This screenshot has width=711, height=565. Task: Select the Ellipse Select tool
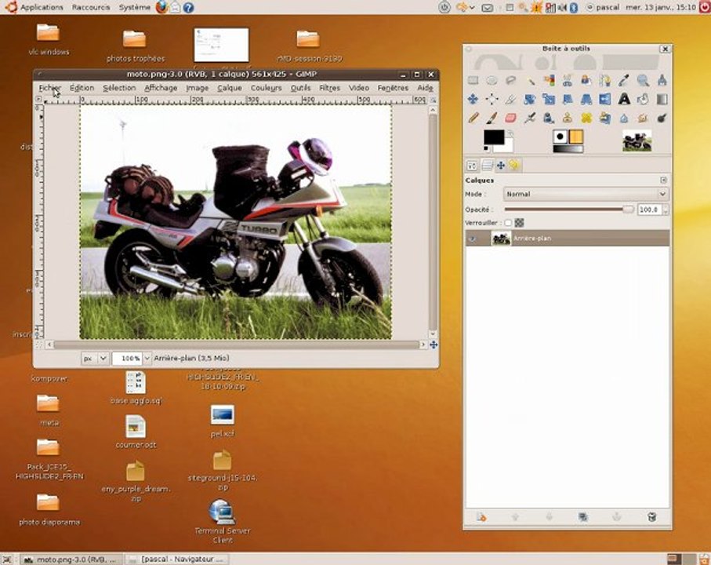point(492,80)
